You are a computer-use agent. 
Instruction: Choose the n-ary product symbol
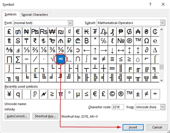pos(9,59)
